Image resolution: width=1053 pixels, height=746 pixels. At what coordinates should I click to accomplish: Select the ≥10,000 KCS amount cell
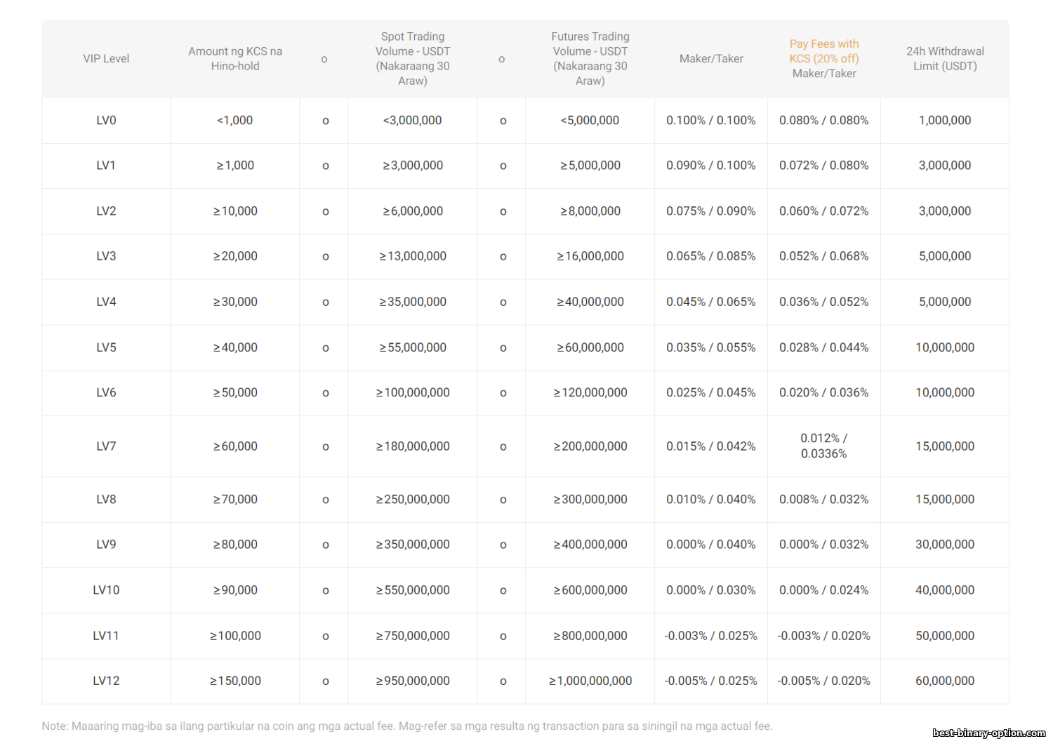click(x=235, y=211)
